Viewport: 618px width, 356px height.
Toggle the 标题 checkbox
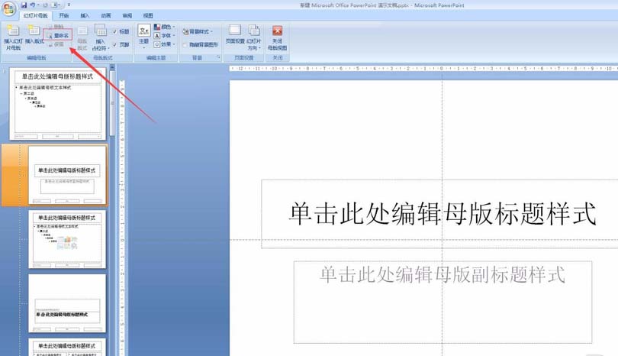pyautogui.click(x=114, y=31)
